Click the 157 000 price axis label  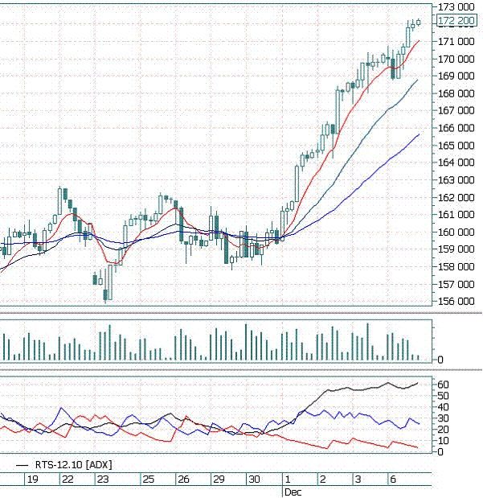click(x=456, y=284)
